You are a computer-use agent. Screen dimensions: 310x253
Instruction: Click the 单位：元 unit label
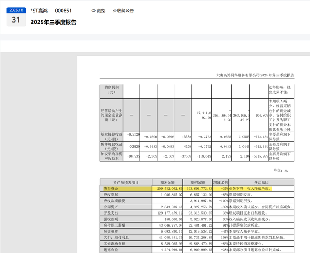pos(280,170)
